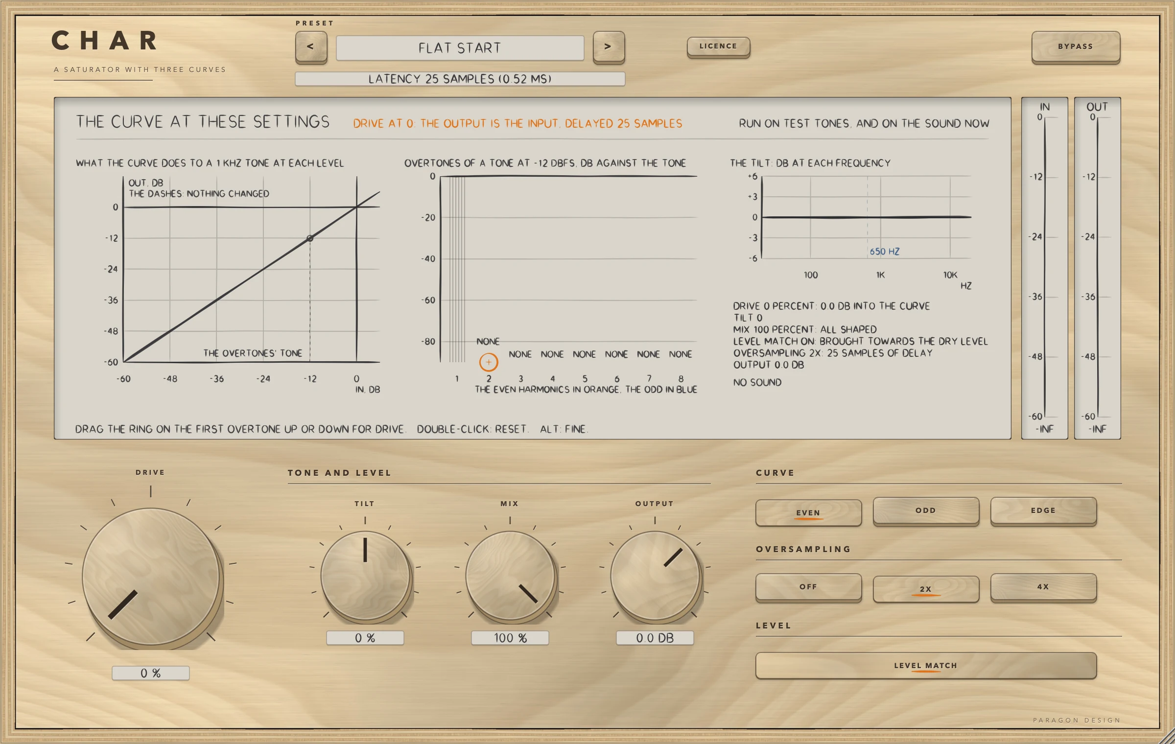Select the EVEN curve
The width and height of the screenshot is (1175, 744).
pos(808,512)
